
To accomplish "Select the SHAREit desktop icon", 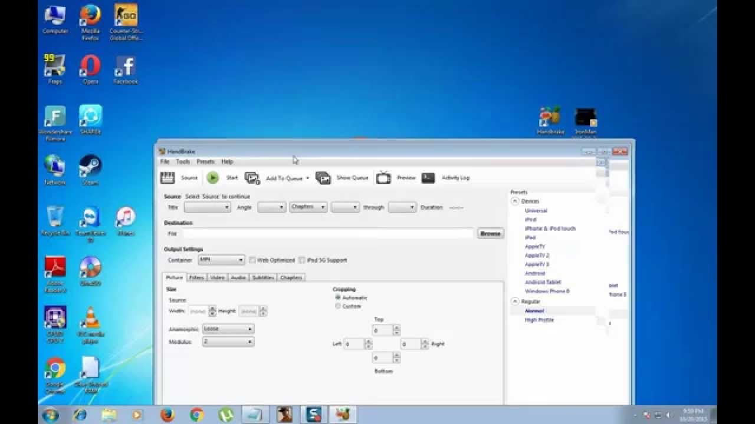I will (x=90, y=120).
